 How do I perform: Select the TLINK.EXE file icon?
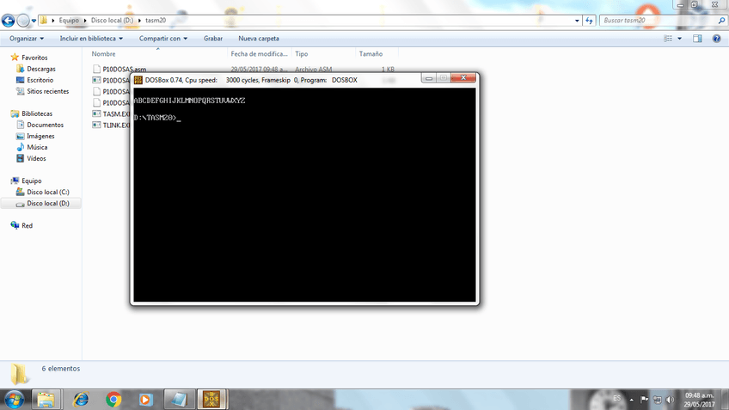[96, 125]
